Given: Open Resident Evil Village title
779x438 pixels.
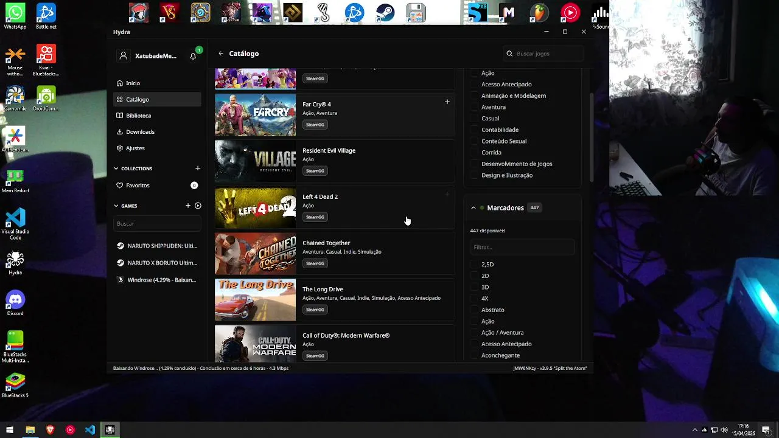Looking at the screenshot, I should [x=329, y=150].
